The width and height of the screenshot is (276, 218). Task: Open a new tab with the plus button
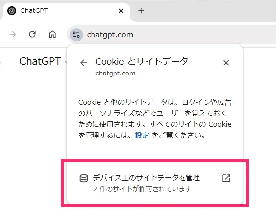pyautogui.click(x=141, y=11)
